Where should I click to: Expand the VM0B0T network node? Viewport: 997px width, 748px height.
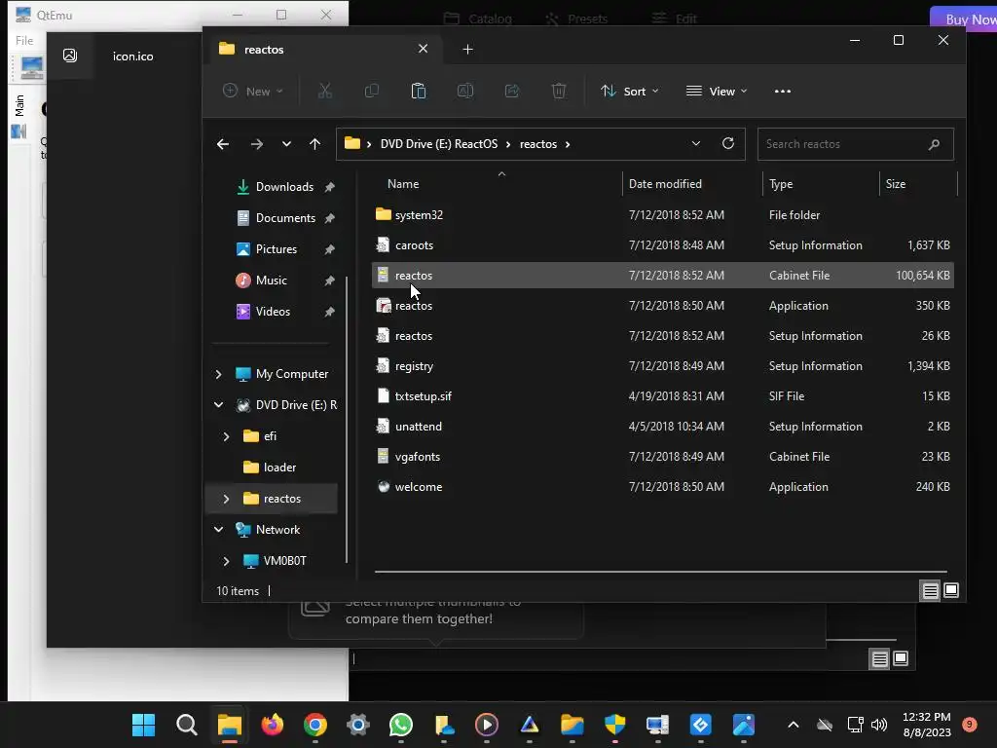tap(226, 561)
